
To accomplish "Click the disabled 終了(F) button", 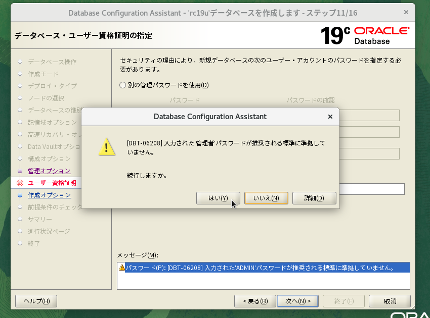I will click(343, 301).
